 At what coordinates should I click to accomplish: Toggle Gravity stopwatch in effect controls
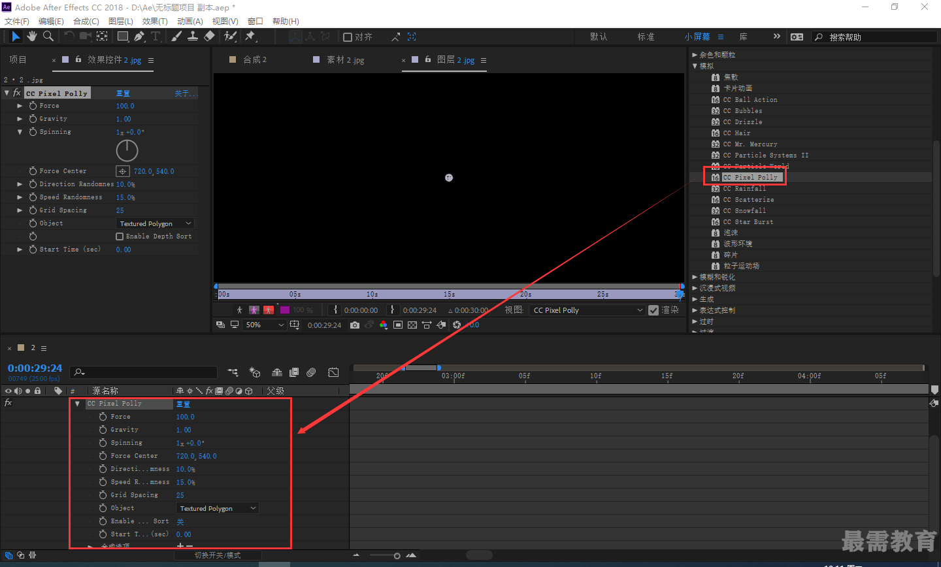pyautogui.click(x=33, y=119)
